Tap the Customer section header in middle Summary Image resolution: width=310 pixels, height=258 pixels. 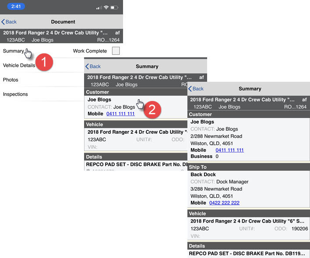click(136, 92)
